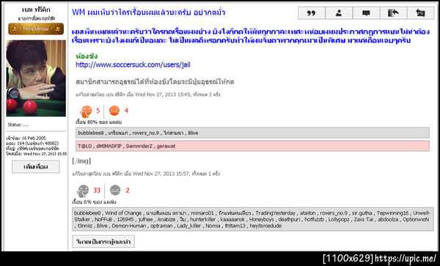Click username bubblebee8 in first grey list
Viewport: 440px width, 266px height.
[x=91, y=133]
